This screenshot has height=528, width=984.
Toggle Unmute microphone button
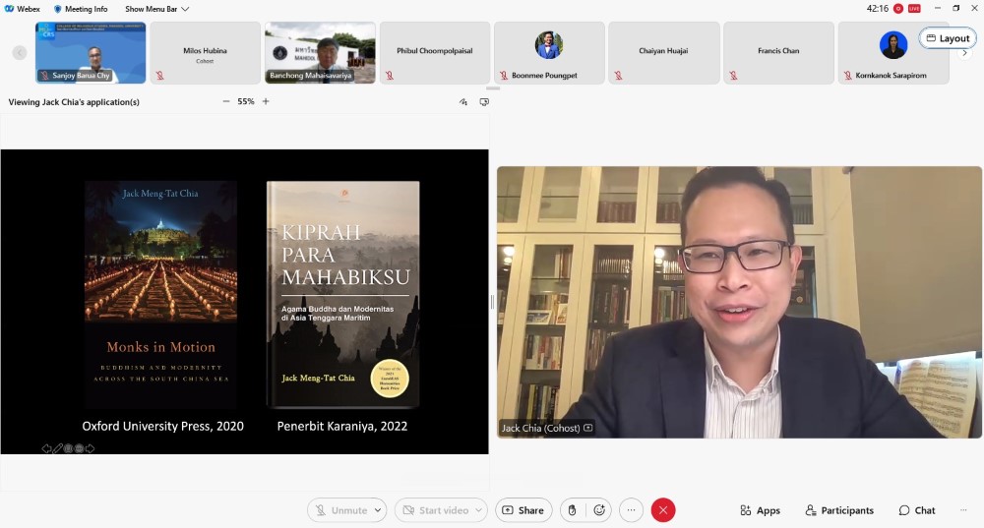[340, 510]
